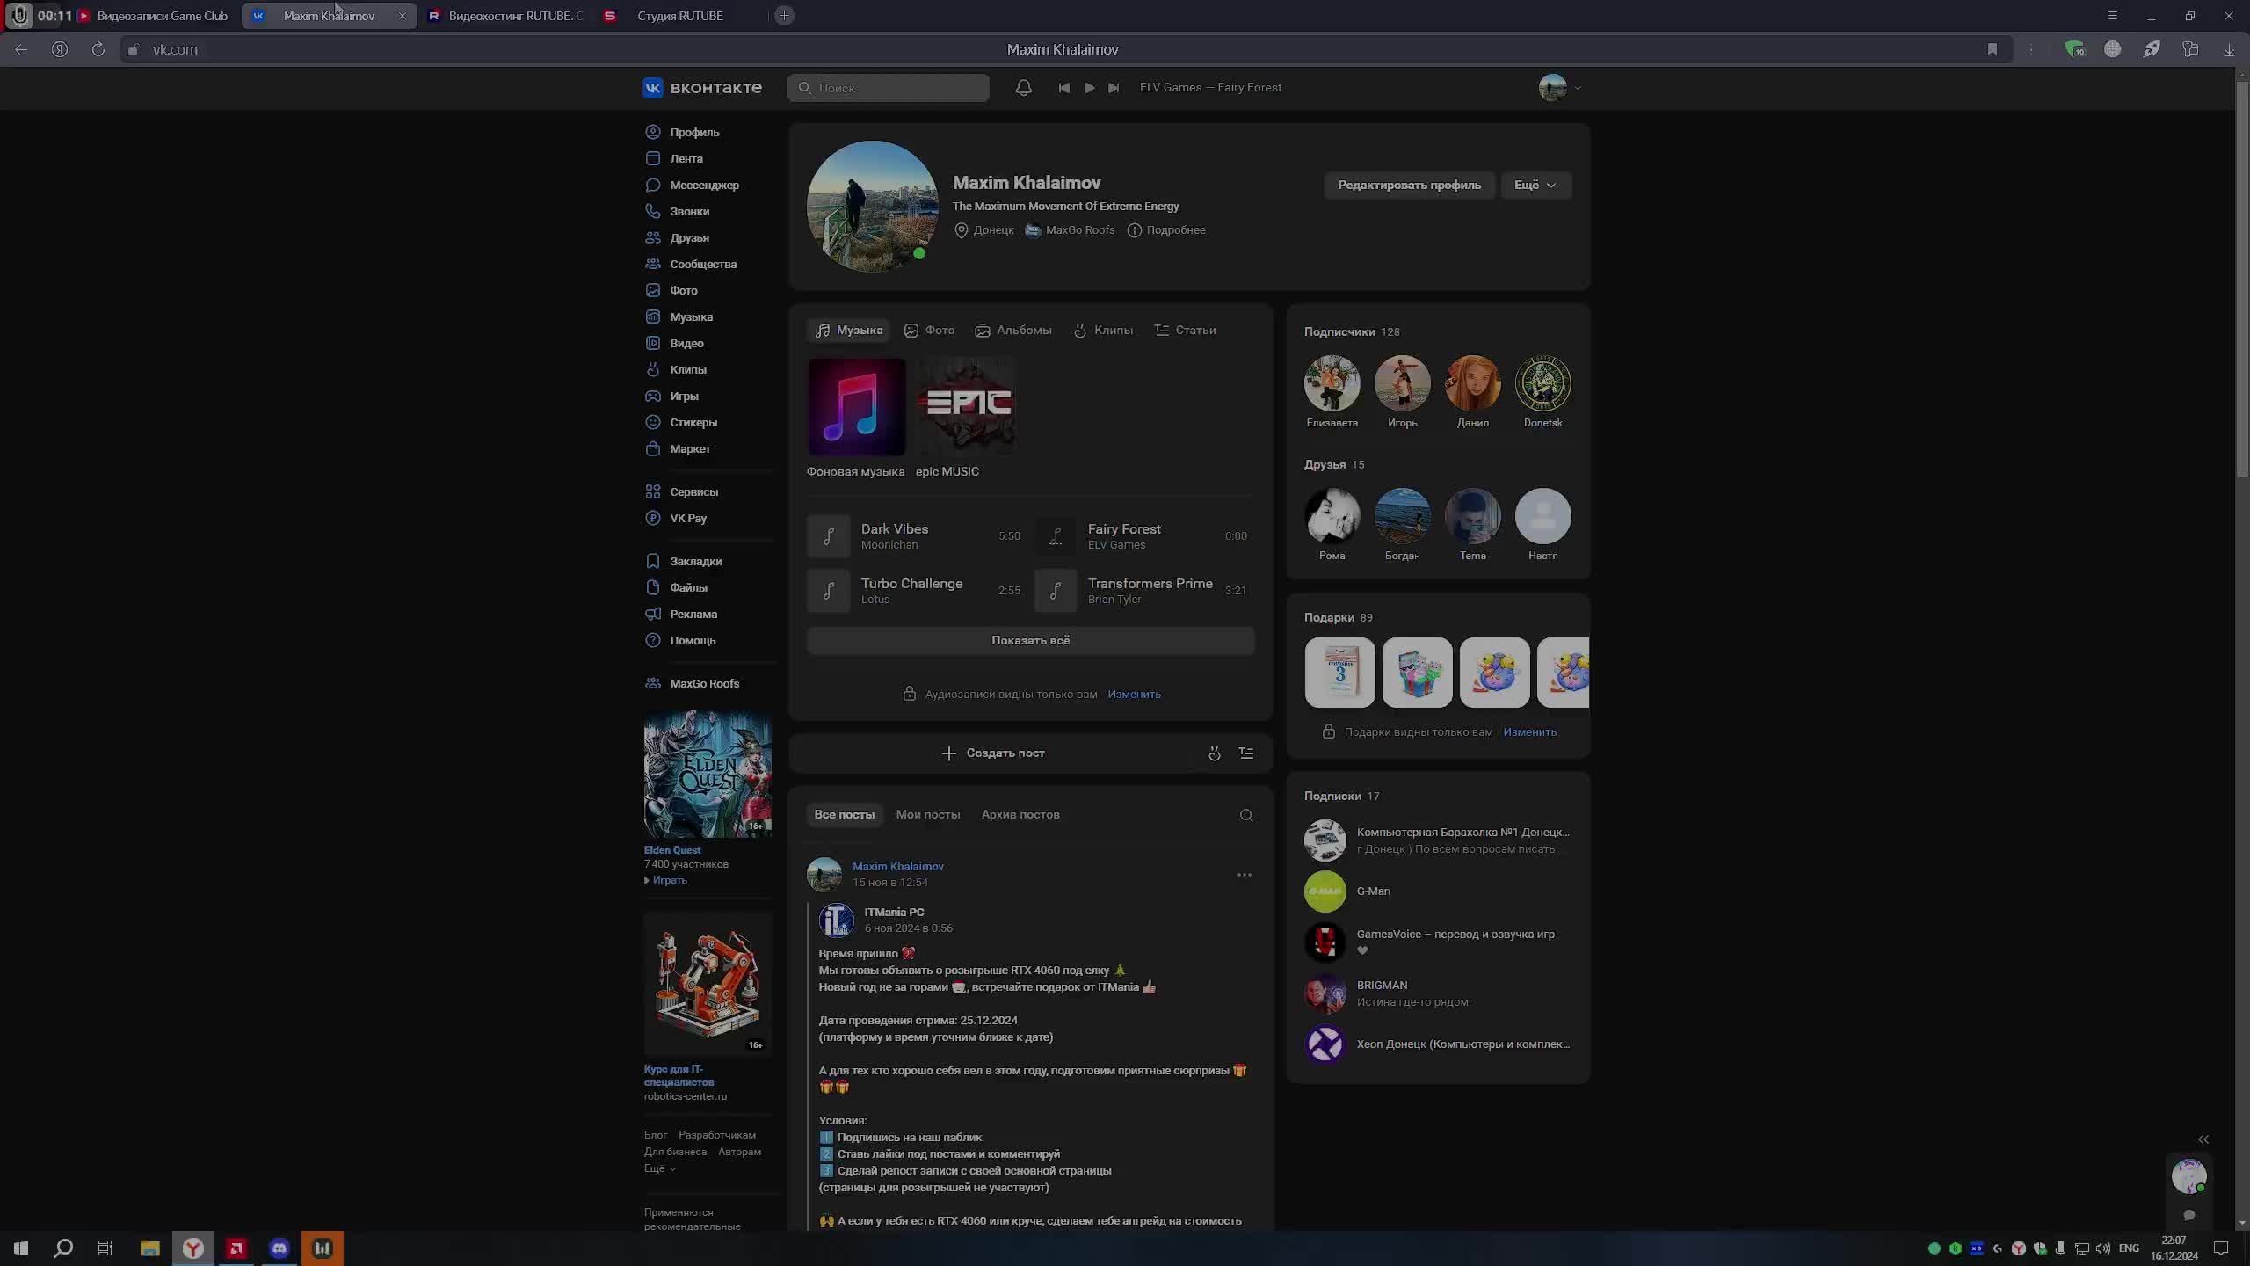Image resolution: width=2250 pixels, height=1266 pixels.
Task: Click Показать всё music button
Action: (x=1031, y=641)
